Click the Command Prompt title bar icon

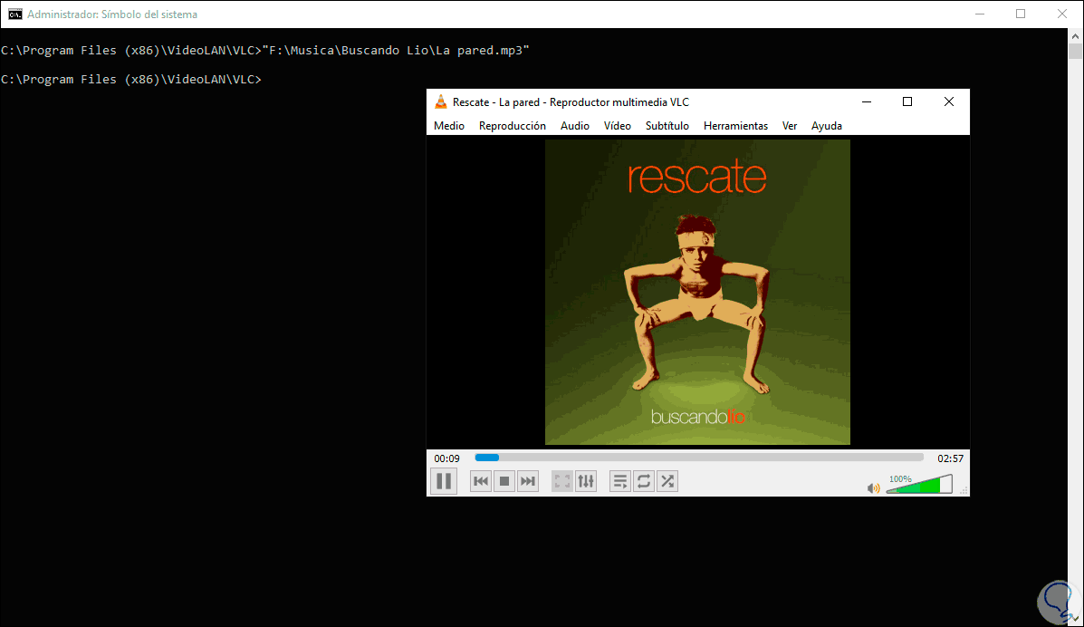pyautogui.click(x=14, y=14)
